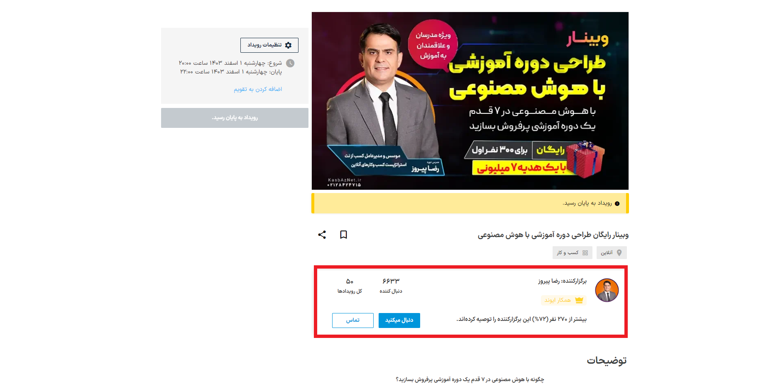Click the info dot in yellow notice bar
This screenshot has width=783, height=389.
tap(617, 203)
